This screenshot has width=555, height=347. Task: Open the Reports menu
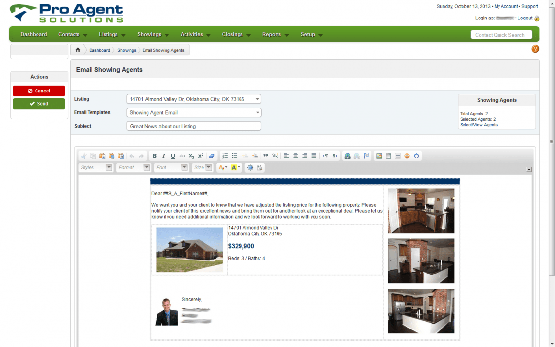point(273,34)
